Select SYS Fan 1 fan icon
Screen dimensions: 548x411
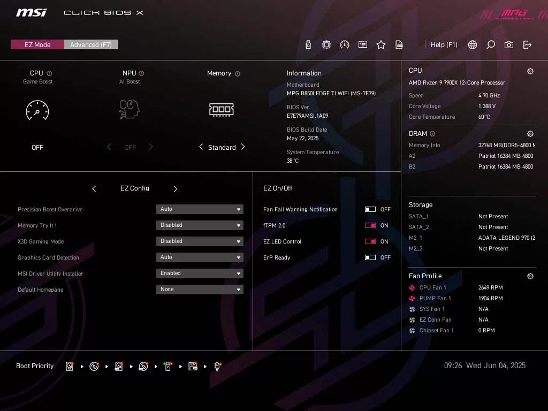pyautogui.click(x=412, y=309)
